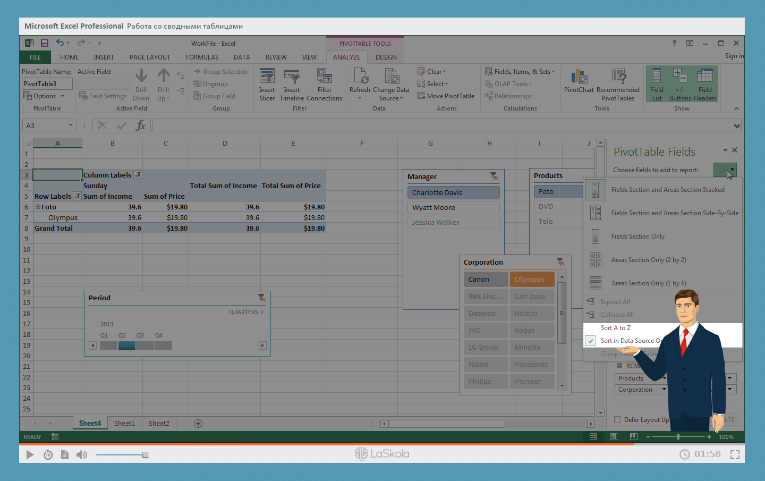
Task: Expand the QUARTERS dropdown in Period timeline
Action: click(x=246, y=312)
